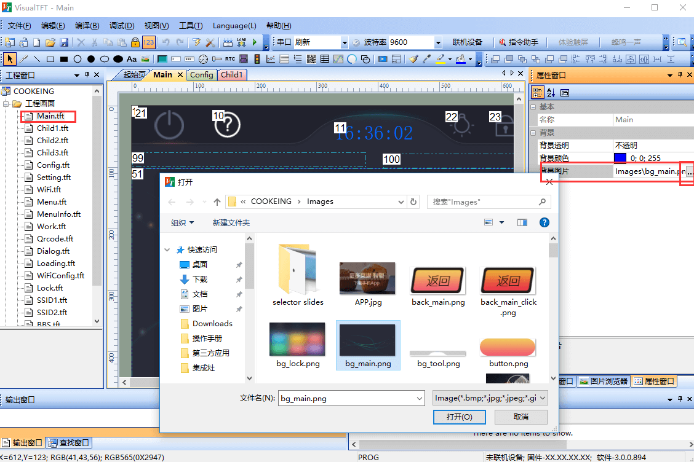Click the green Run arrow icon
This screenshot has height=462, width=694.
point(255,42)
